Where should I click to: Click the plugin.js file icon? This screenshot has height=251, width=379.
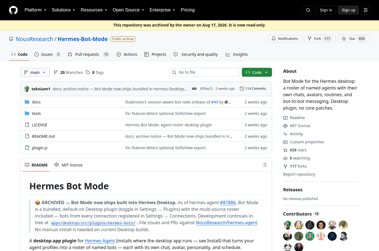[27, 148]
